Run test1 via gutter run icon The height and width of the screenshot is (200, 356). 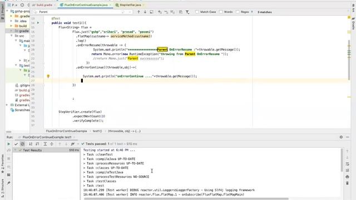pyautogui.click(x=38, y=23)
